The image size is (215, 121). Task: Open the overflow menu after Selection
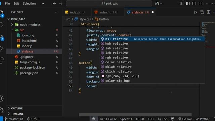pos(42,4)
